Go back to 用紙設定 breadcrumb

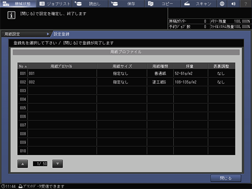[26, 34]
